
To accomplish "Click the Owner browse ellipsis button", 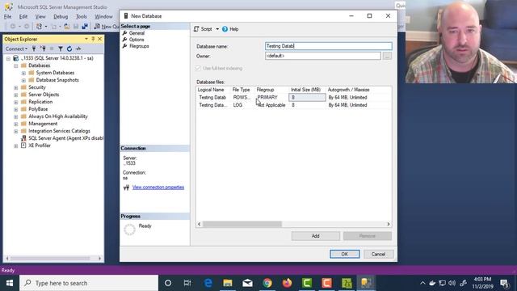I will point(387,56).
